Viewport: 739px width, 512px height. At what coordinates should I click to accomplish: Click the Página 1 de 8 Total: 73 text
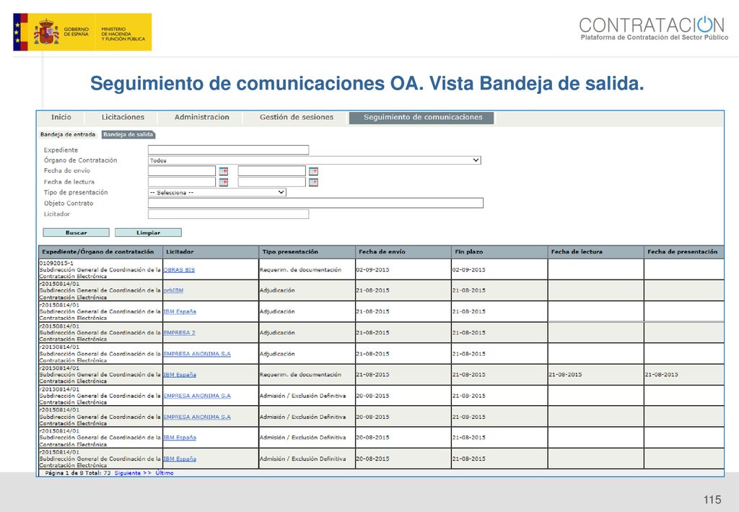[78, 473]
